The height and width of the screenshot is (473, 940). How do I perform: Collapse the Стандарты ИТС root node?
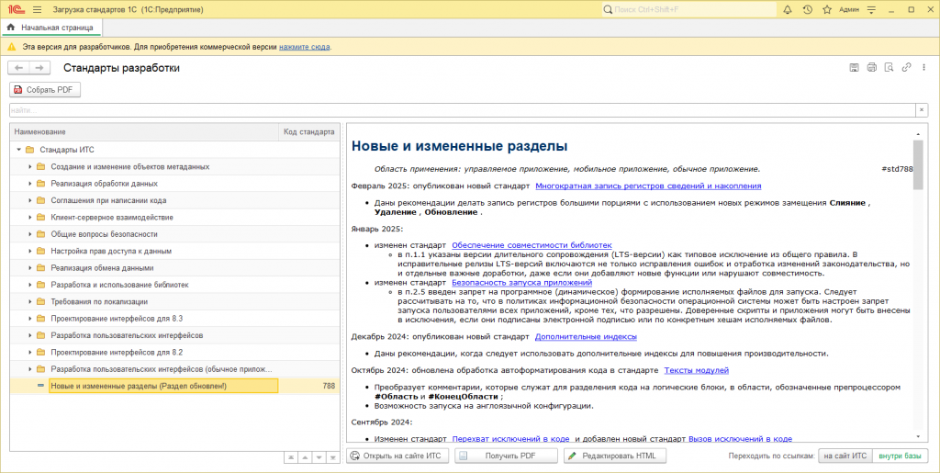coord(18,150)
